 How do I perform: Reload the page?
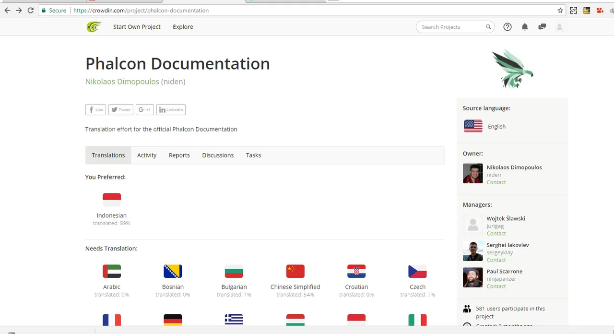31,10
